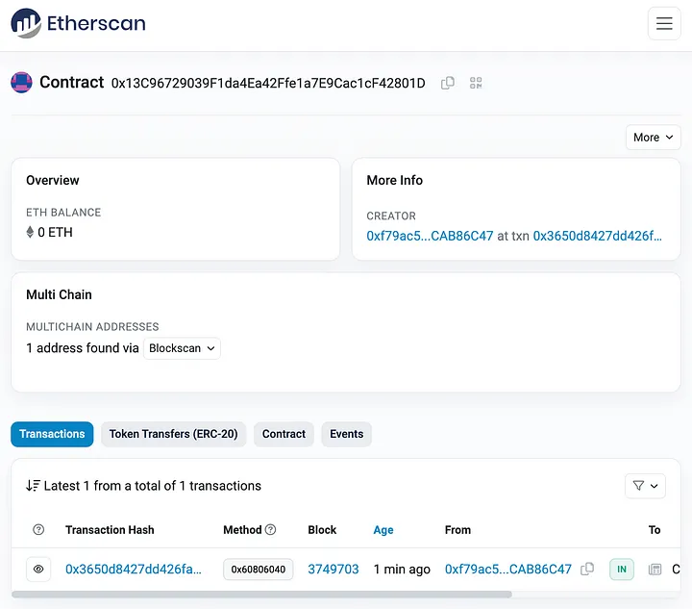Open the Blockscan multichain dropdown
Image resolution: width=692 pixels, height=609 pixels.
pyautogui.click(x=182, y=348)
